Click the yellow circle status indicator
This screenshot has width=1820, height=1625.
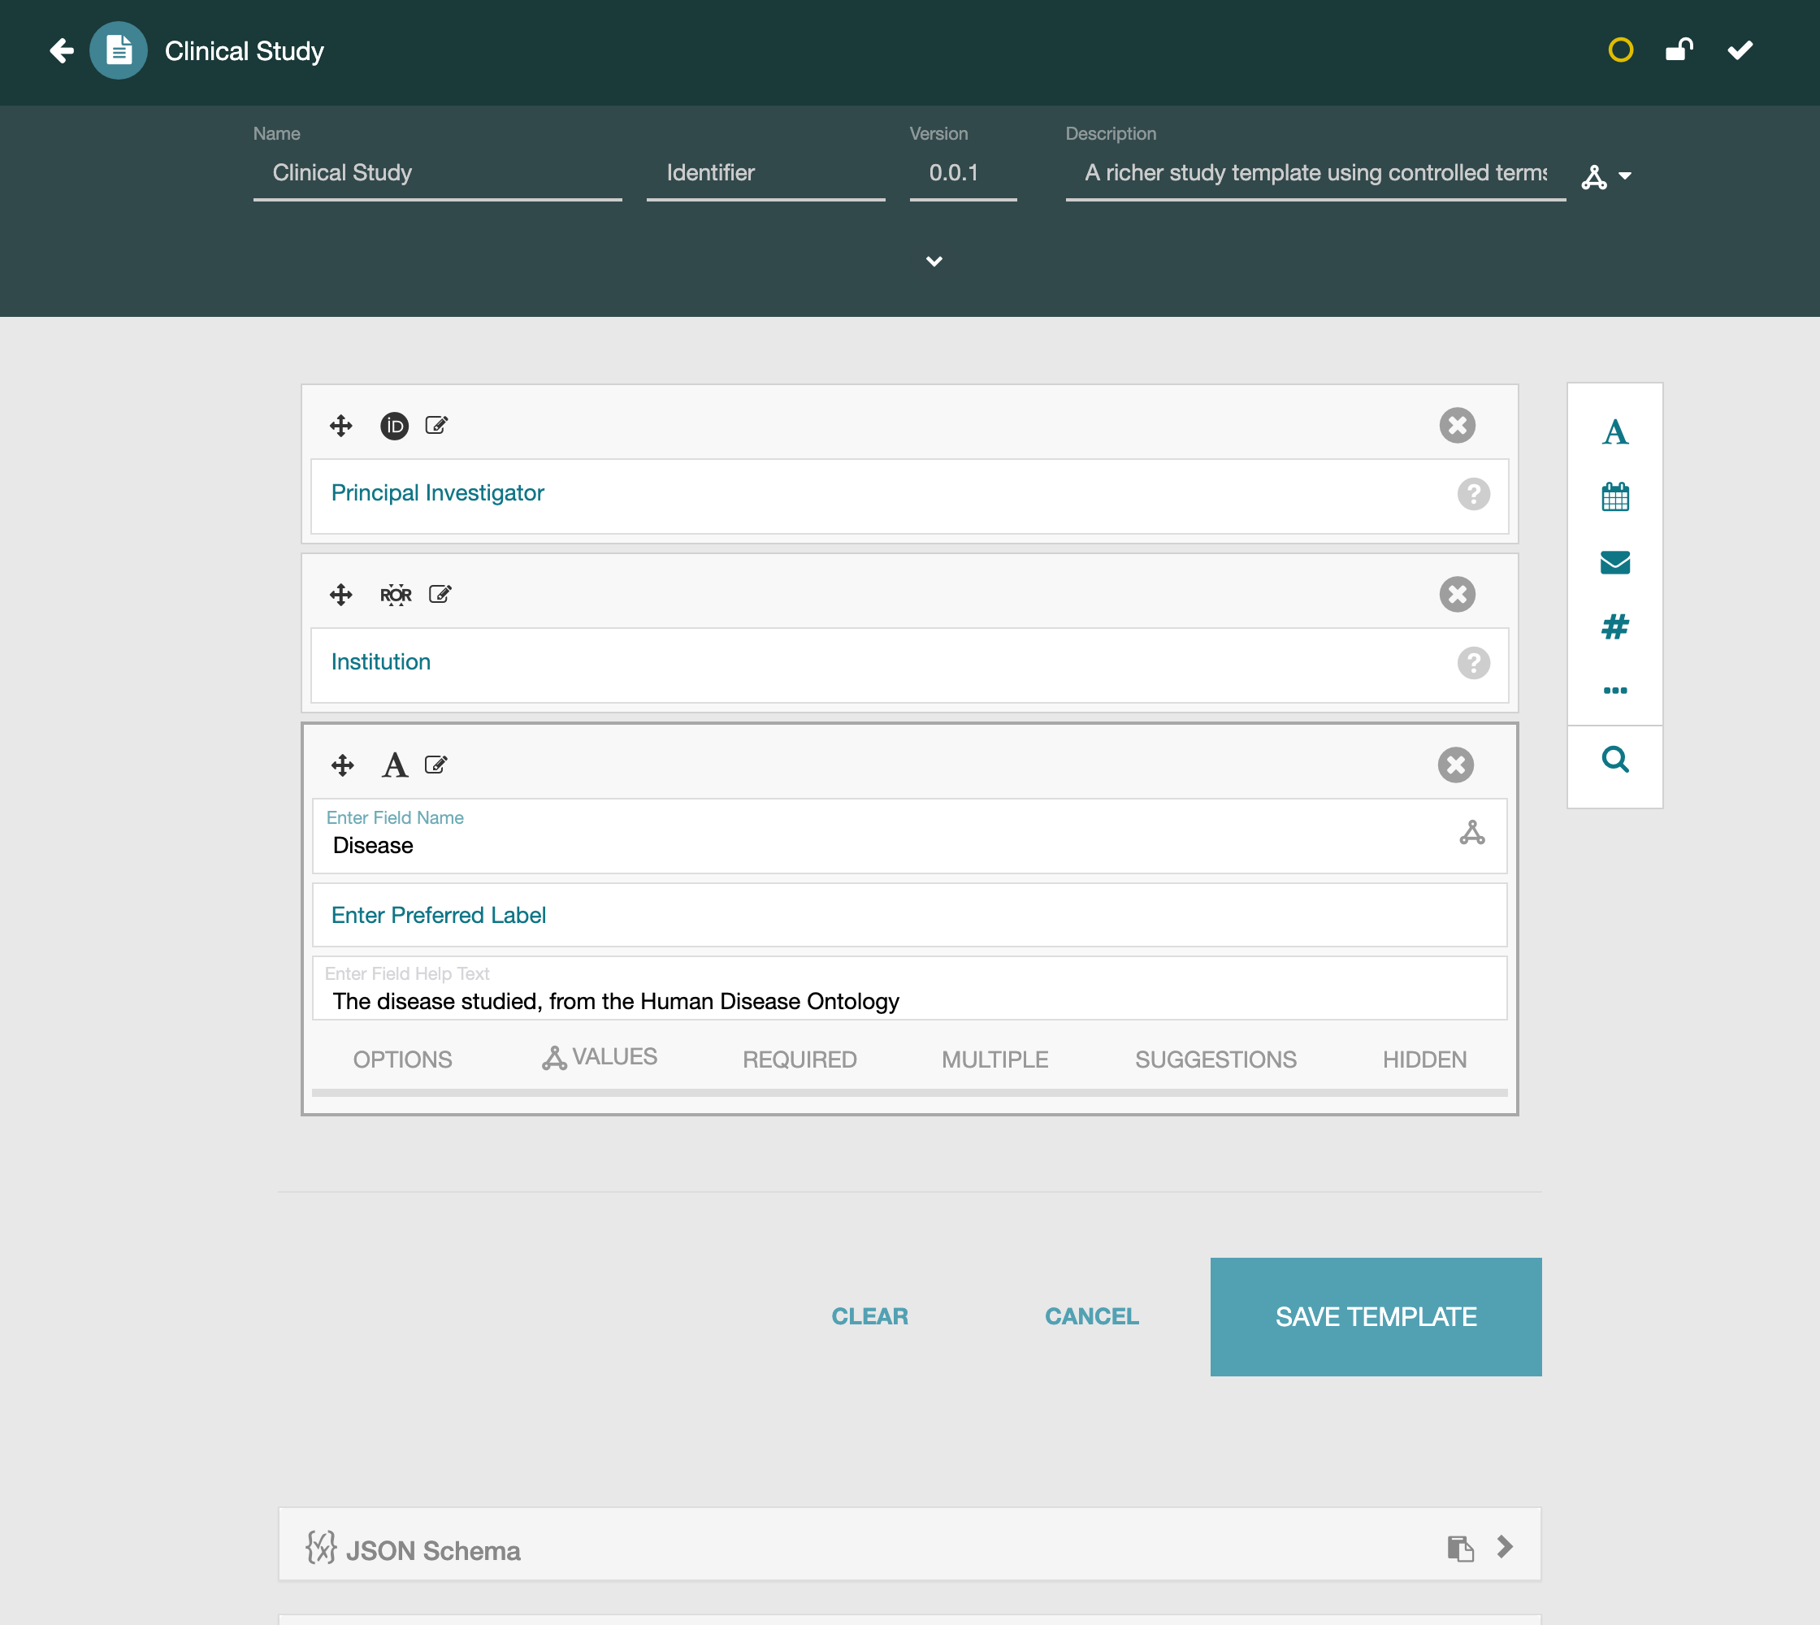(x=1620, y=50)
